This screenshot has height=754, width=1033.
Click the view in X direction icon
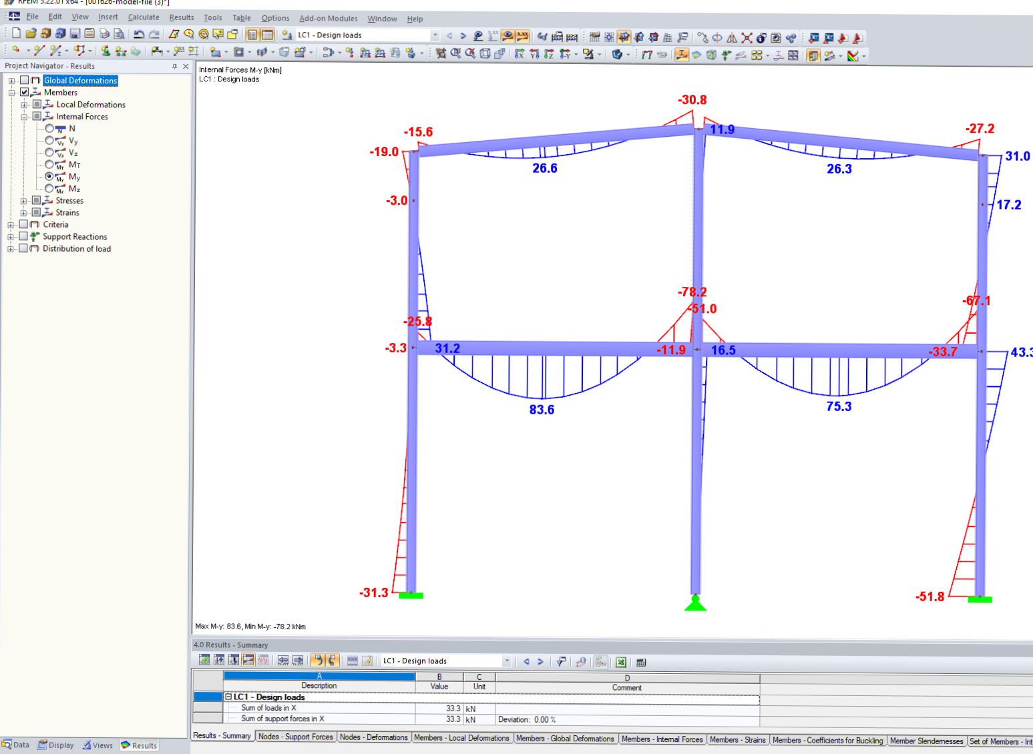pyautogui.click(x=519, y=54)
